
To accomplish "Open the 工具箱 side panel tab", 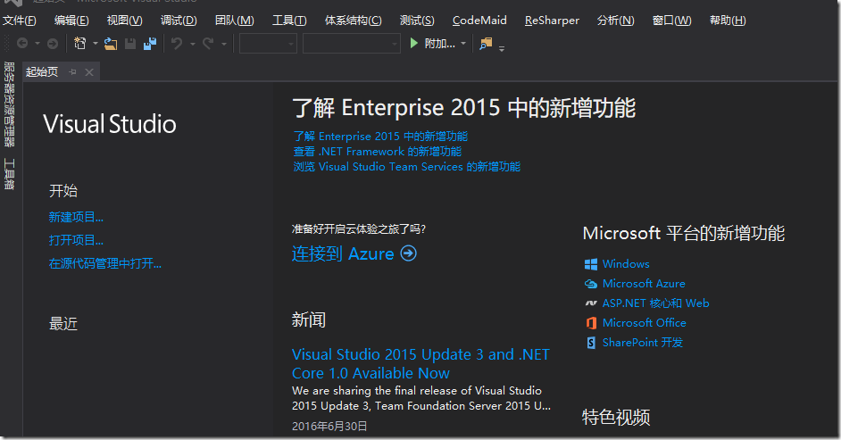I will pos(9,174).
